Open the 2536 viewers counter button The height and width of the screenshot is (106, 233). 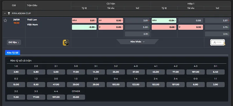coord(218,42)
